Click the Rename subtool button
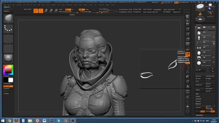Image resolution: width=219 pixels, height=123 pixels. tap(200, 76)
